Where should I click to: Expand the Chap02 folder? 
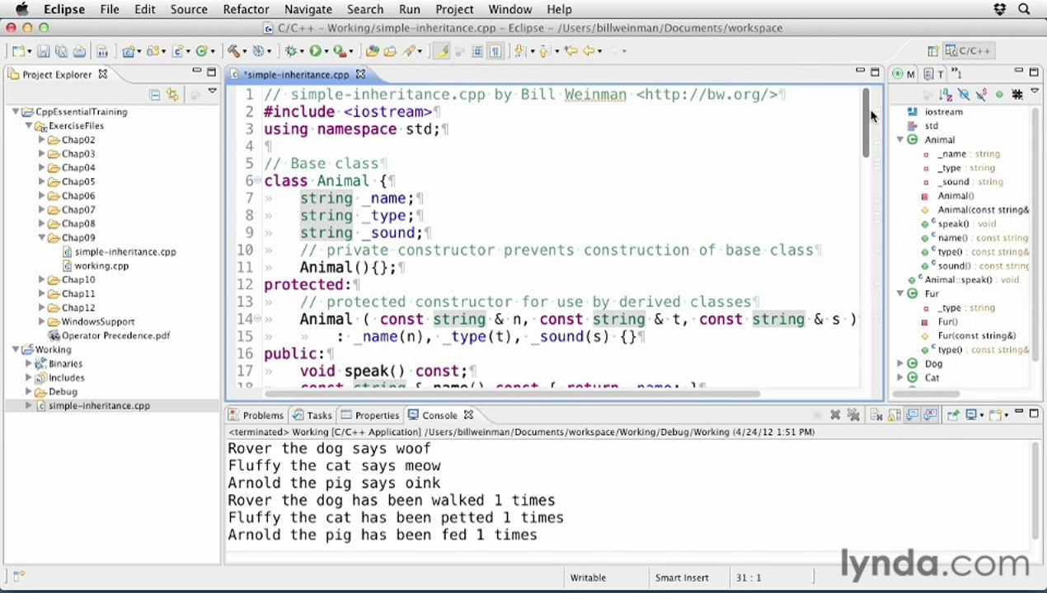pos(42,140)
